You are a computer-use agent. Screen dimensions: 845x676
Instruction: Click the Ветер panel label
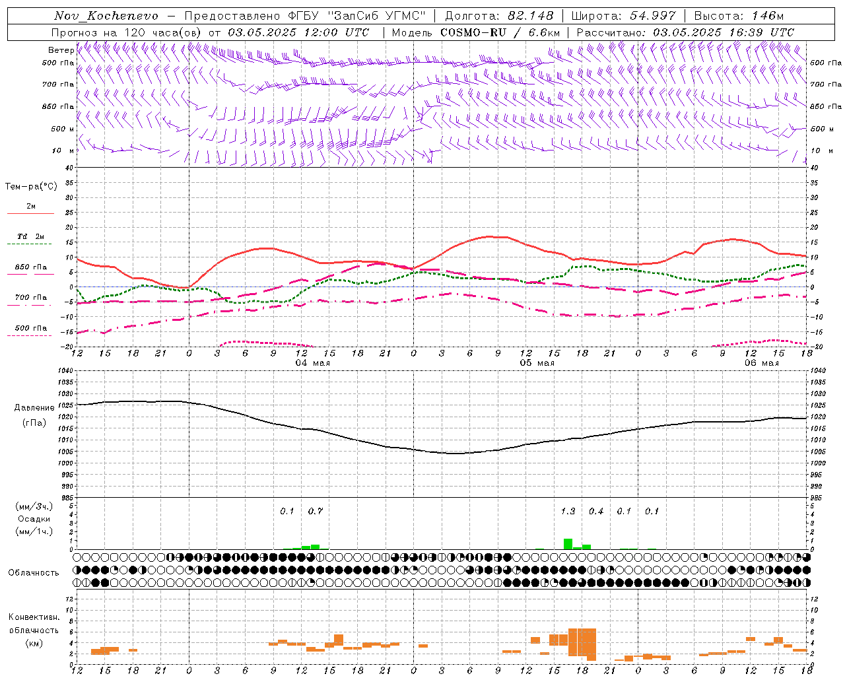point(61,50)
